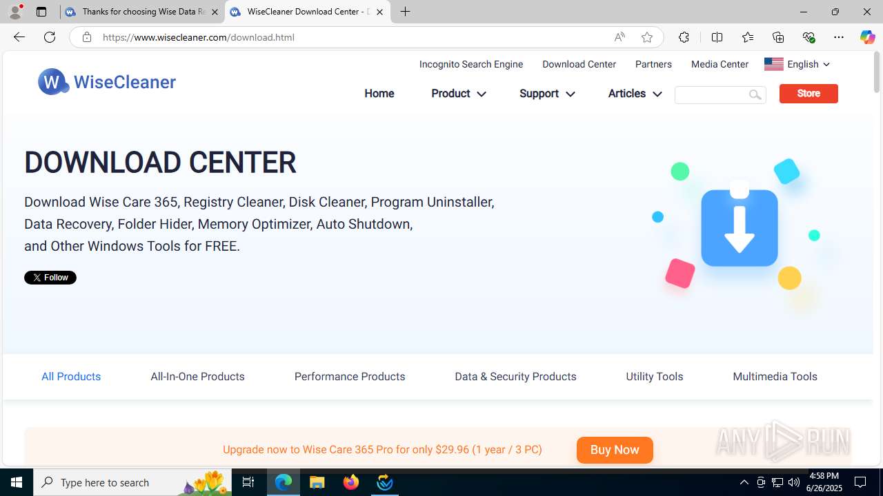Open the Partners link
Screen dimensions: 883x496
tap(653, 64)
